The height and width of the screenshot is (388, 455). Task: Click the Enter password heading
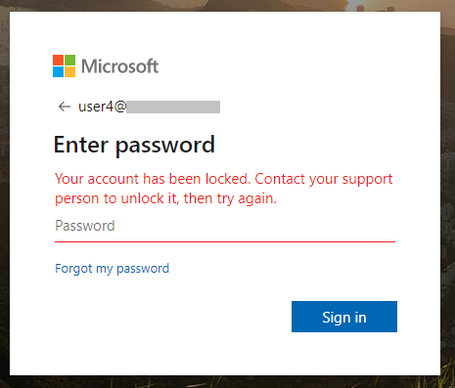click(134, 145)
